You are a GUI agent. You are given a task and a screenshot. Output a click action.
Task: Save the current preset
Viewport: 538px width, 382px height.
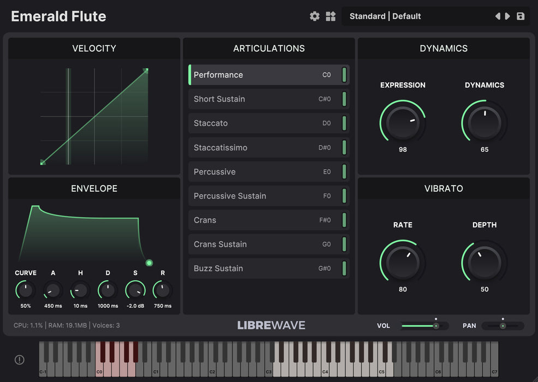coord(521,16)
